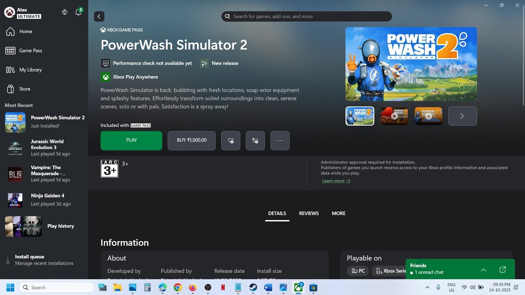Open the volume tray icon
Image resolution: width=525 pixels, height=295 pixels.
pyautogui.click(x=472, y=288)
